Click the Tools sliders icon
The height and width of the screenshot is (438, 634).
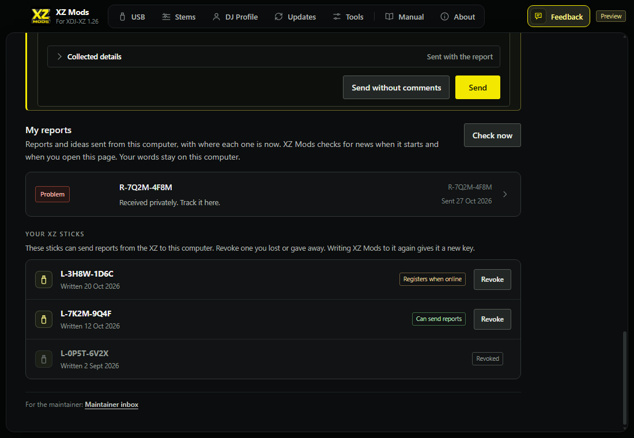point(337,17)
